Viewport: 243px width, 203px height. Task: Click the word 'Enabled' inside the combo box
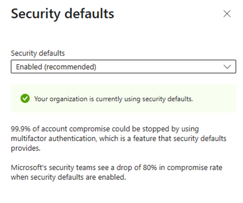point(29,67)
